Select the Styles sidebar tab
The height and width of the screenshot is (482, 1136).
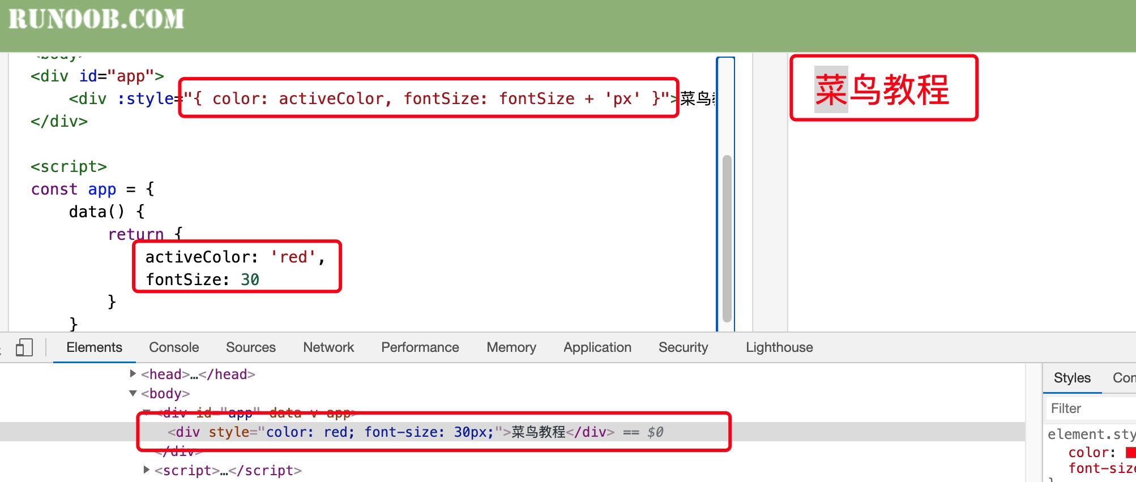click(1071, 378)
